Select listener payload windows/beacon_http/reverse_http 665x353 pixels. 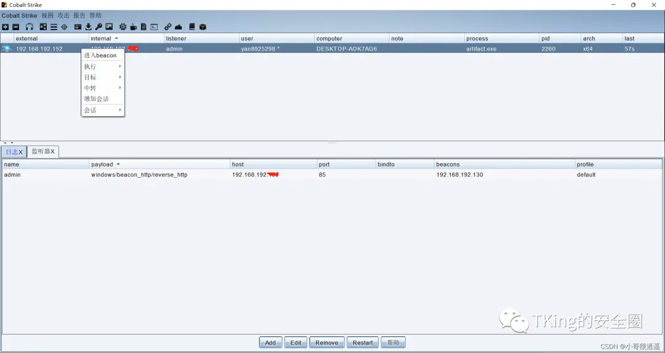139,175
